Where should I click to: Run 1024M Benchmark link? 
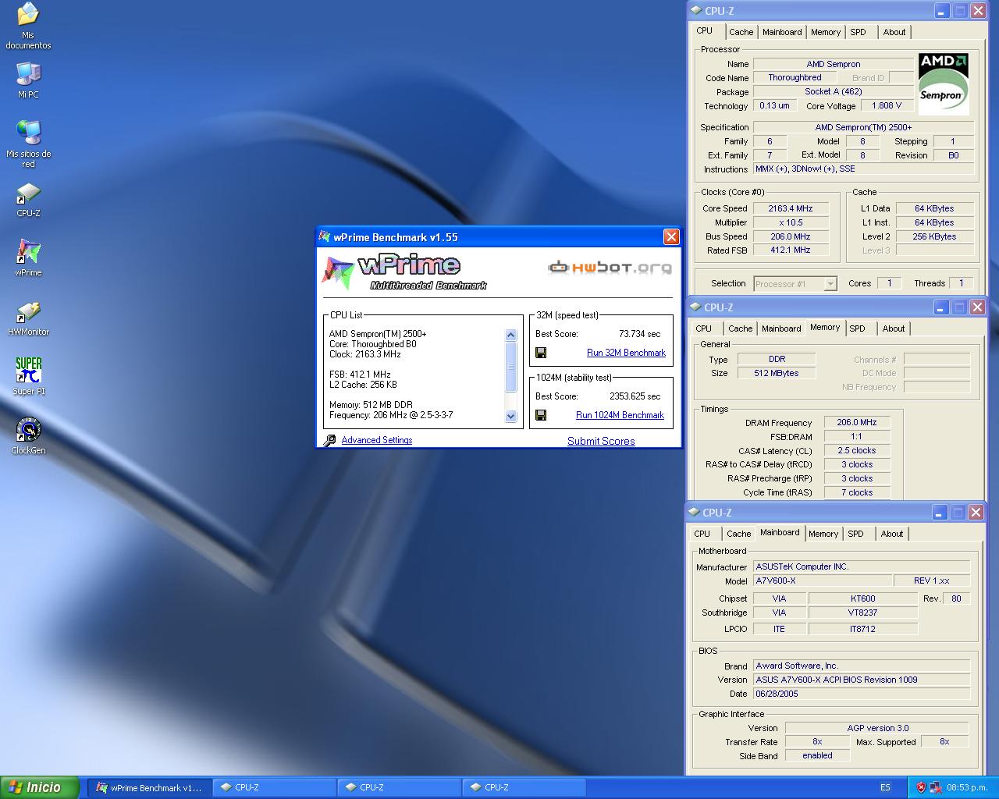pos(620,415)
